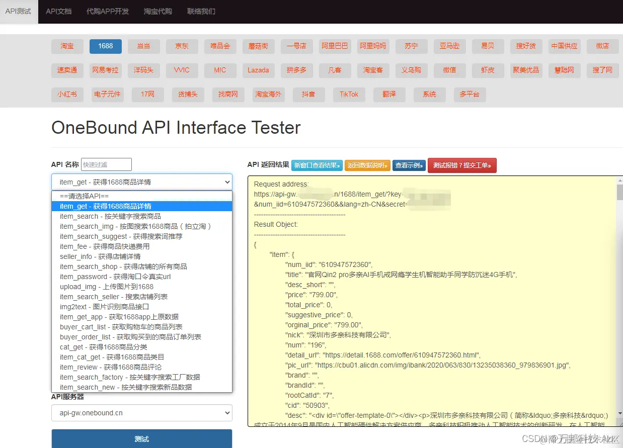Pick item_review - 获得1688商品评论 option

click(142, 367)
